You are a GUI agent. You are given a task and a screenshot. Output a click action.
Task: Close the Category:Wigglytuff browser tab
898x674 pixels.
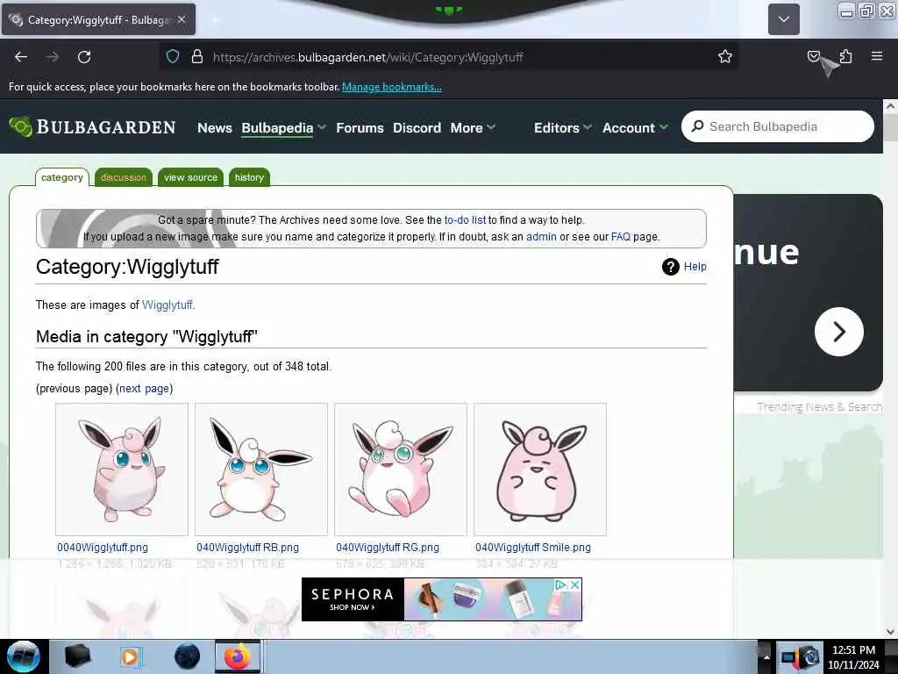(x=182, y=19)
